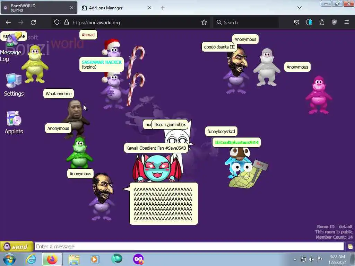Click the Kawaii Obedient Fan #SaveJSAB tag

pos(156,148)
